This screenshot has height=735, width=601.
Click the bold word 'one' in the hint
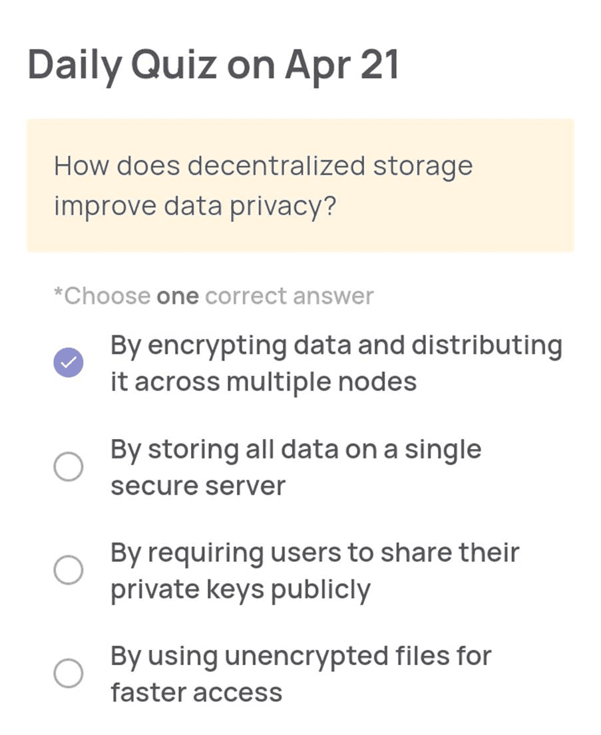click(178, 297)
